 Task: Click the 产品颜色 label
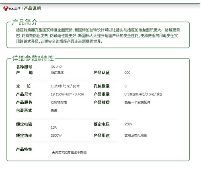pyautogui.click(x=24, y=102)
